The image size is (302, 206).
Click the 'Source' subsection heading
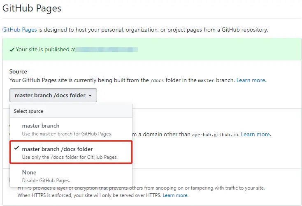[x=18, y=71]
